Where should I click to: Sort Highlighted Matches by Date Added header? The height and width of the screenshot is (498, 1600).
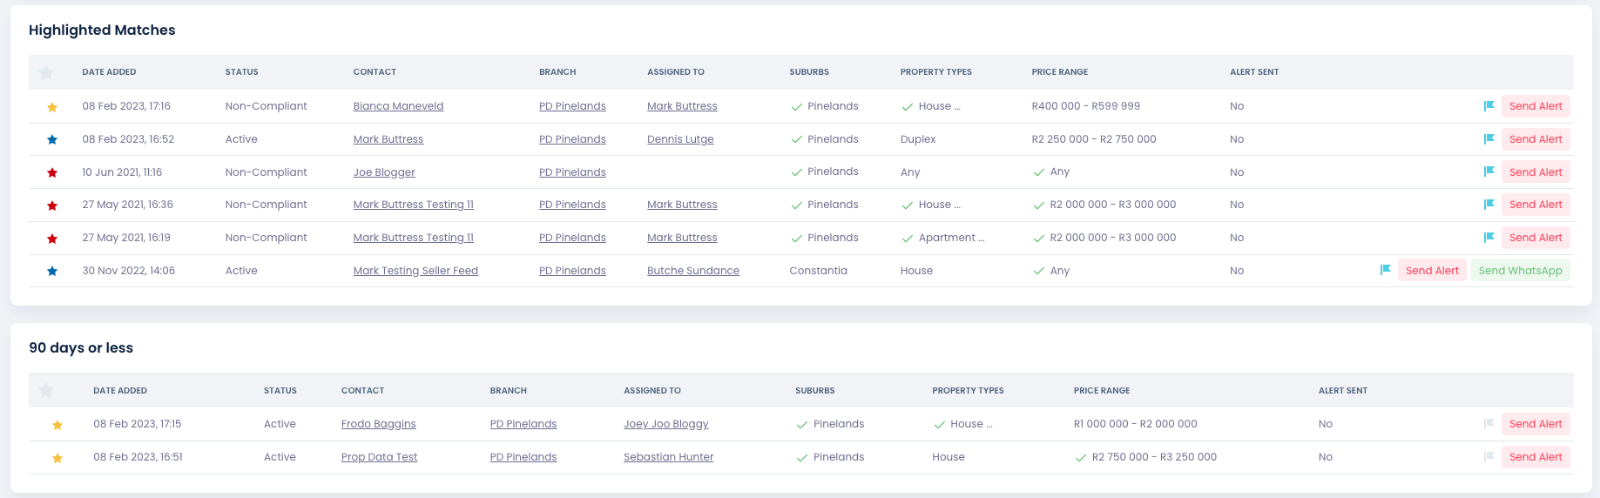pos(109,72)
